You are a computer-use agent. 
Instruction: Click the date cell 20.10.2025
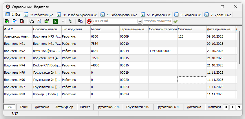click(x=221, y=51)
